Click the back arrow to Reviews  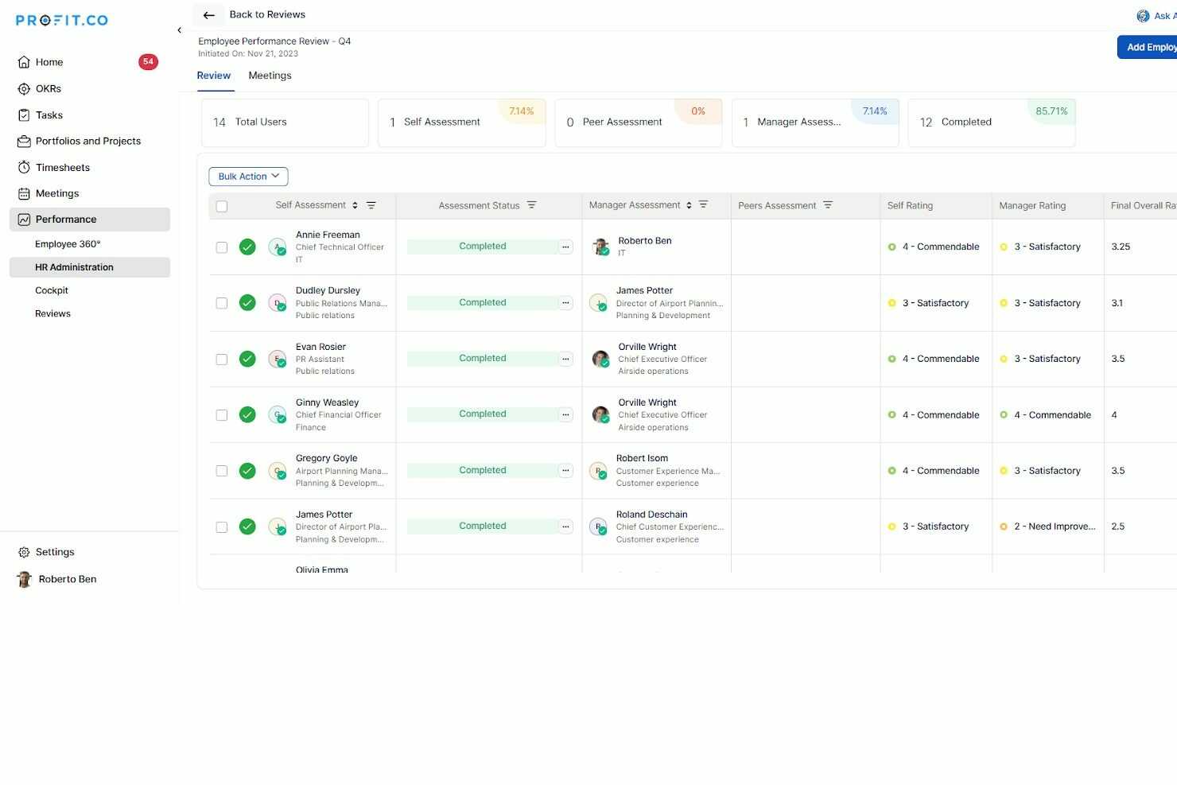[x=209, y=15]
